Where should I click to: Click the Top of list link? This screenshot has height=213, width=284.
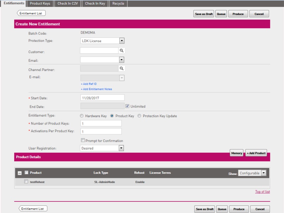[262, 192]
